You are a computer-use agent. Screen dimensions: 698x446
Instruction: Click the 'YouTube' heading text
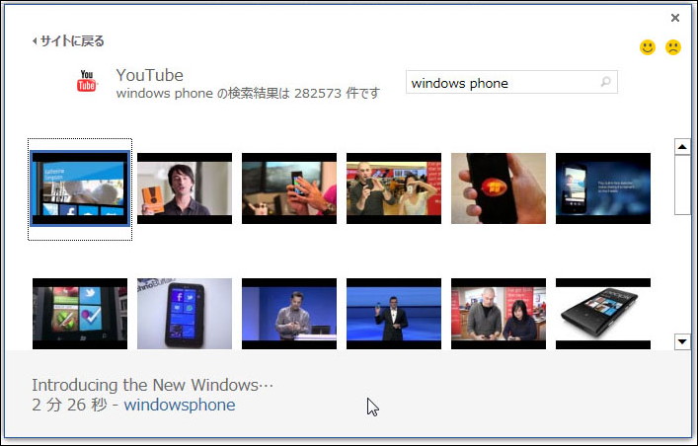click(x=150, y=75)
